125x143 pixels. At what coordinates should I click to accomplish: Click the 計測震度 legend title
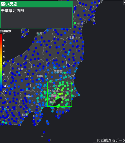(x=6, y=31)
